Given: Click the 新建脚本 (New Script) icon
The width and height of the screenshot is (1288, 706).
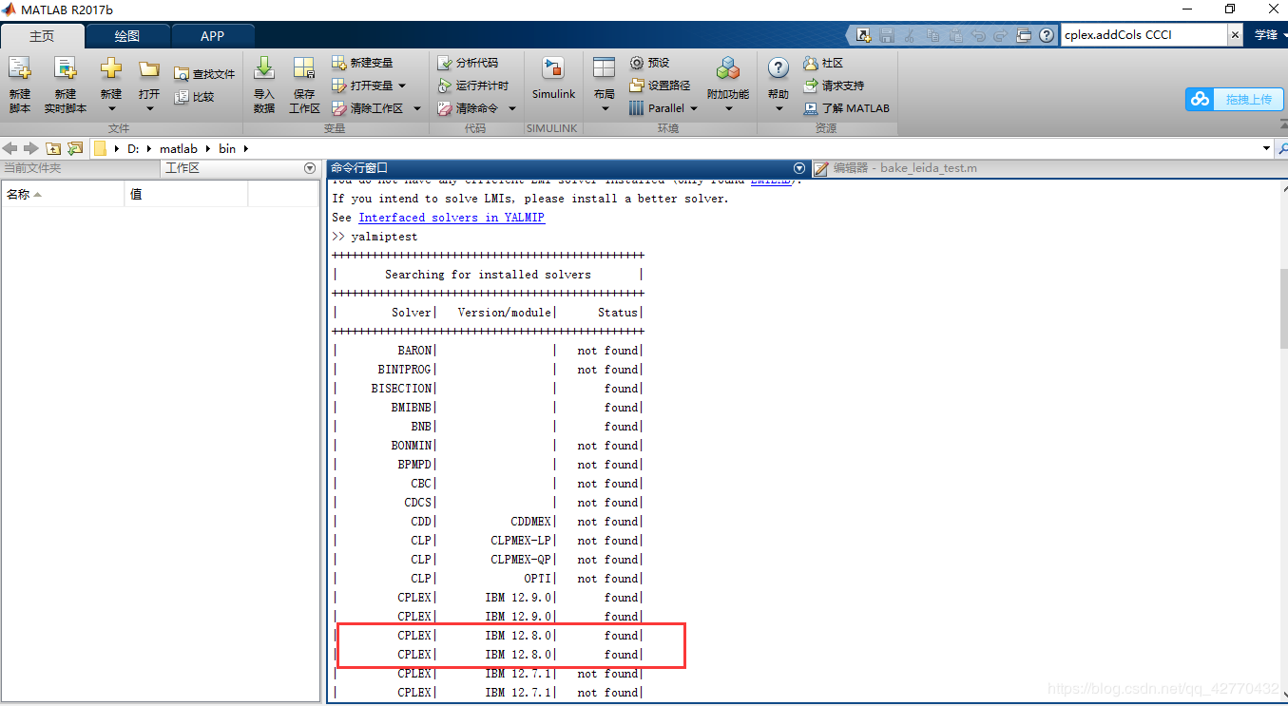Looking at the screenshot, I should 20,70.
